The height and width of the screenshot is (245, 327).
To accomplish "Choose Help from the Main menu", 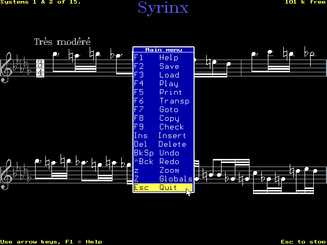I will [163, 58].
